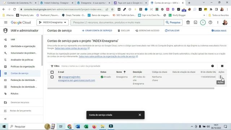Show hidden system tray icons
This screenshot has width=231, height=130.
pyautogui.click(x=192, y=126)
